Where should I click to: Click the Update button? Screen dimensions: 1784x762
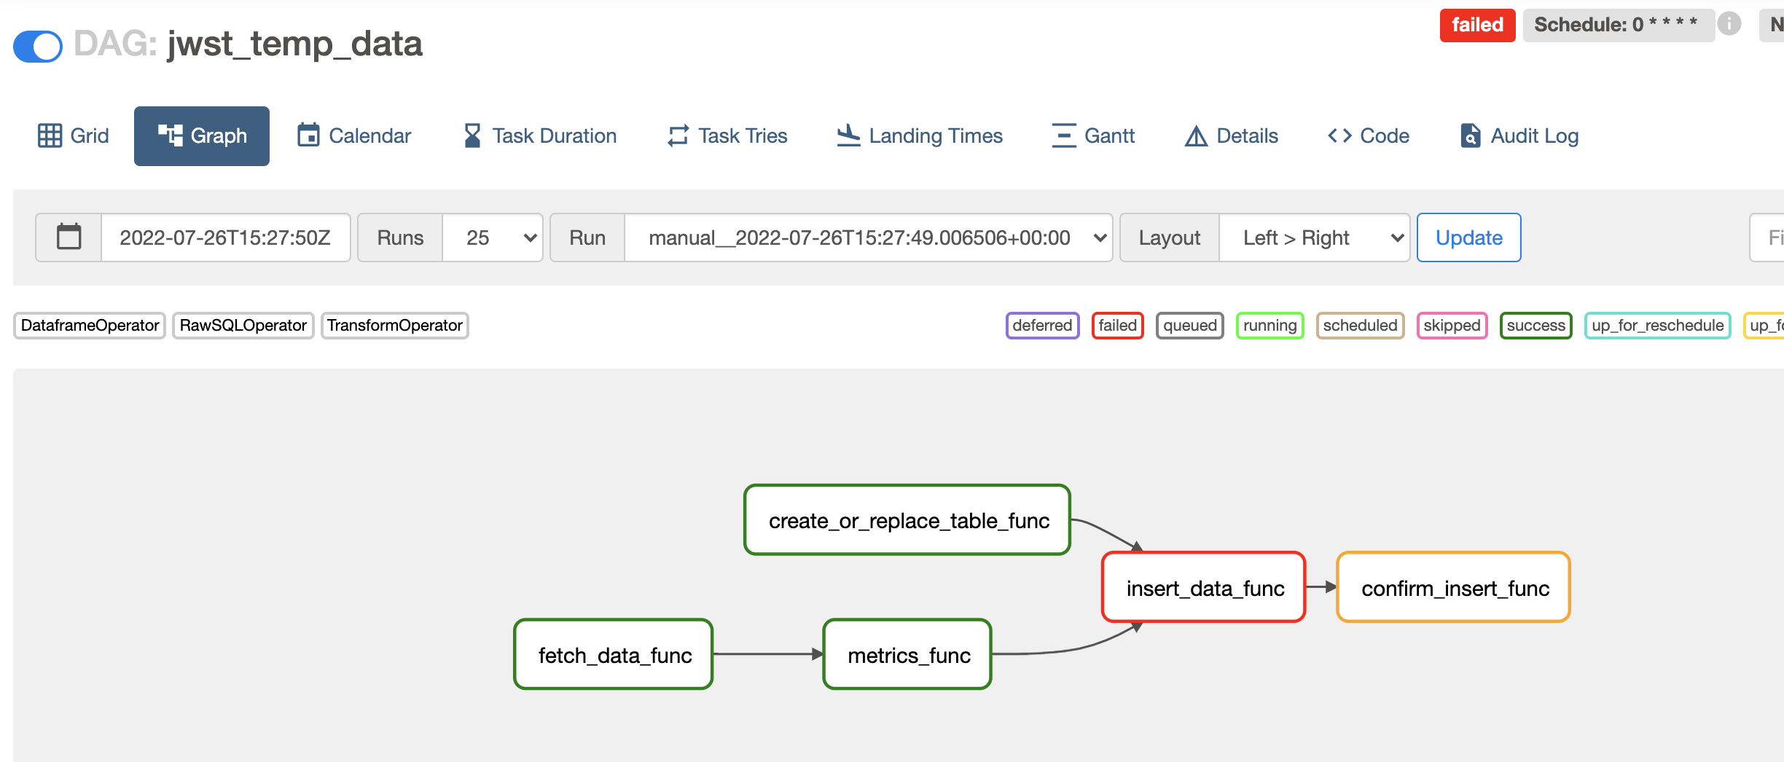tap(1468, 237)
